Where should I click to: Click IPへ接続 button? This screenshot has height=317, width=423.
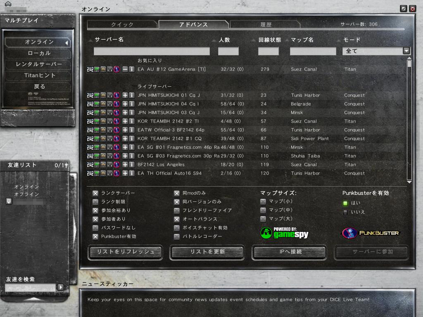click(x=290, y=252)
